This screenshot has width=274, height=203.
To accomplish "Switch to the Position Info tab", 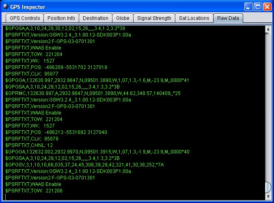I will click(x=61, y=18).
